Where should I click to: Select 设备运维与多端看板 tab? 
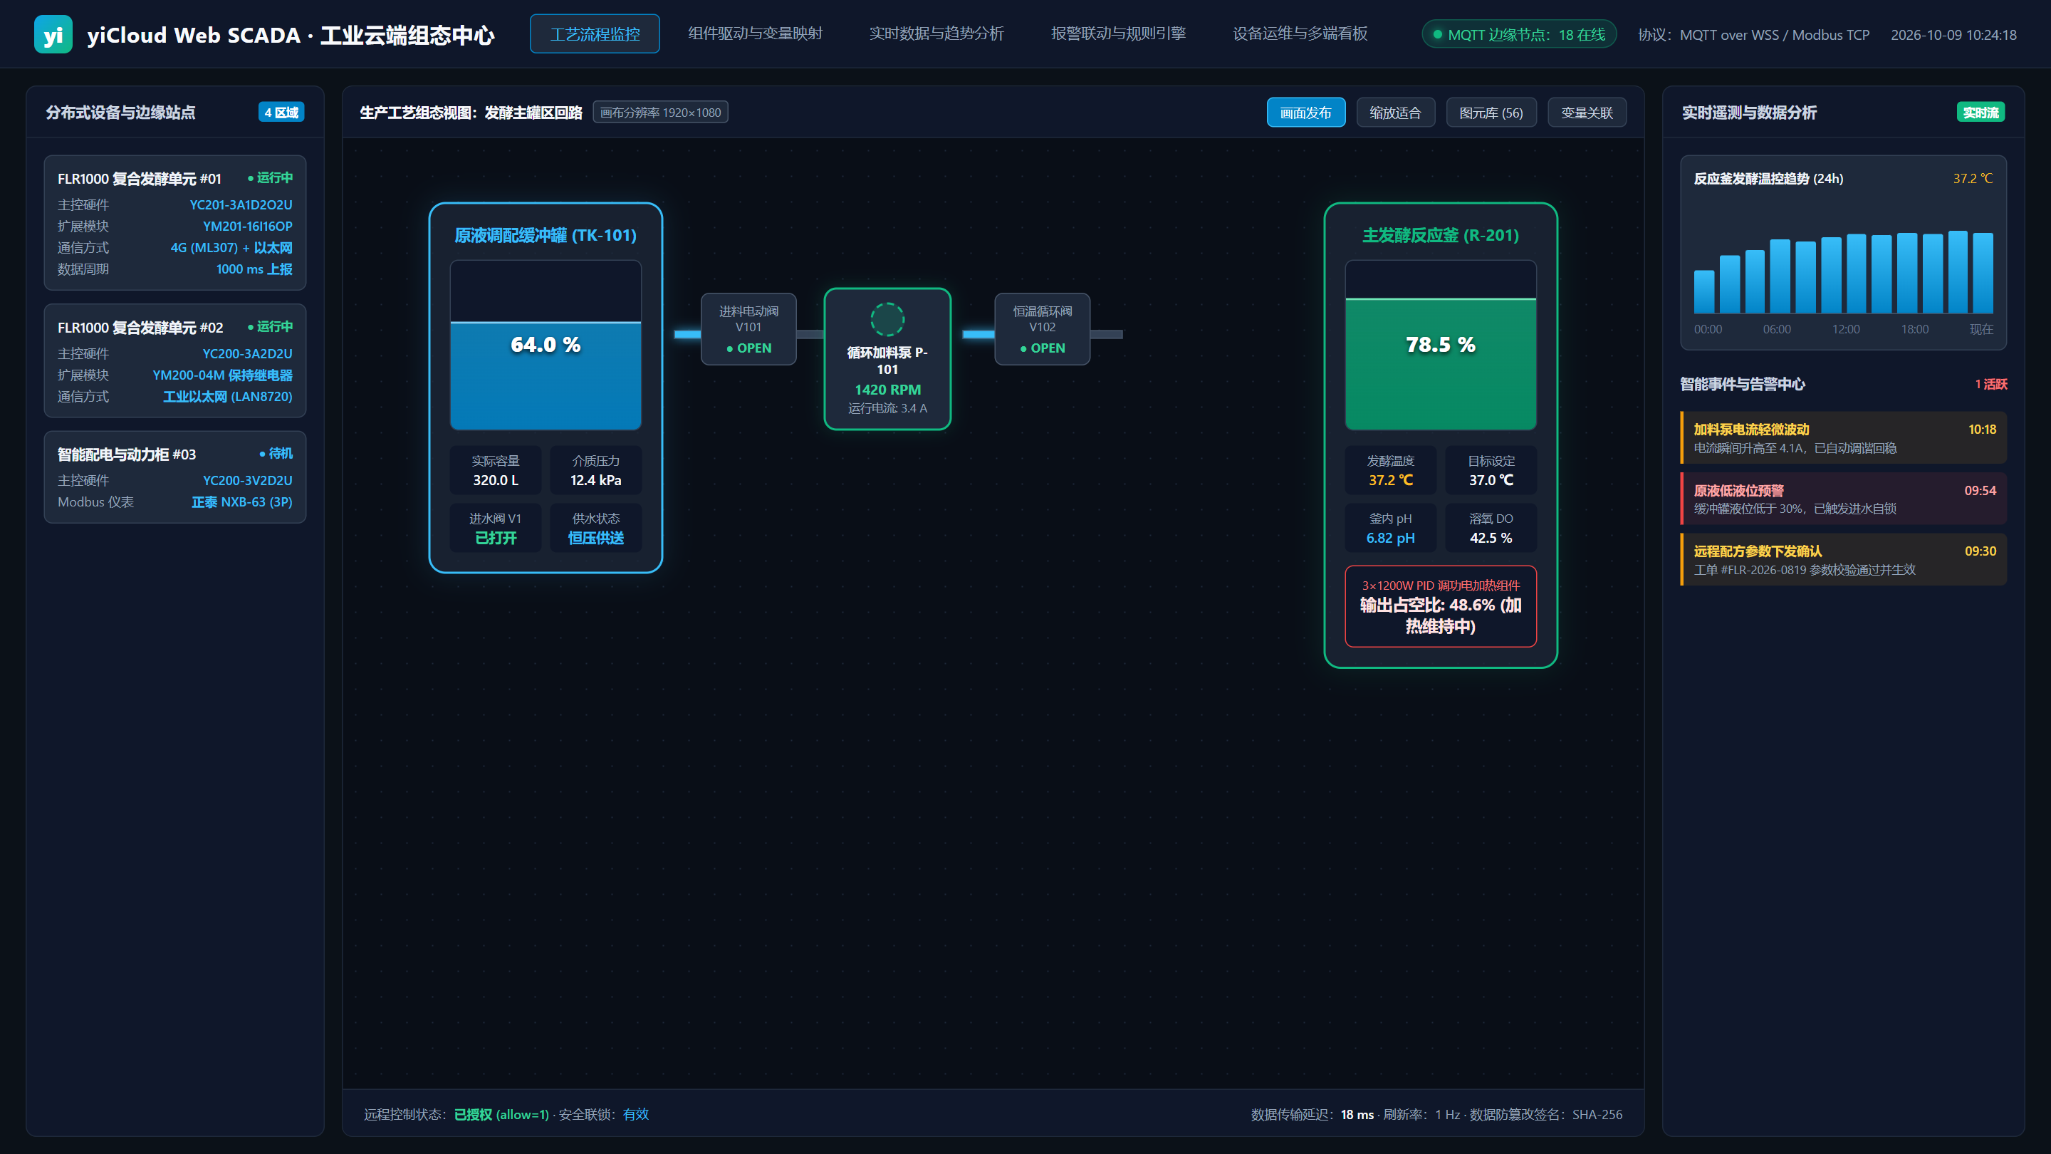[x=1300, y=33]
